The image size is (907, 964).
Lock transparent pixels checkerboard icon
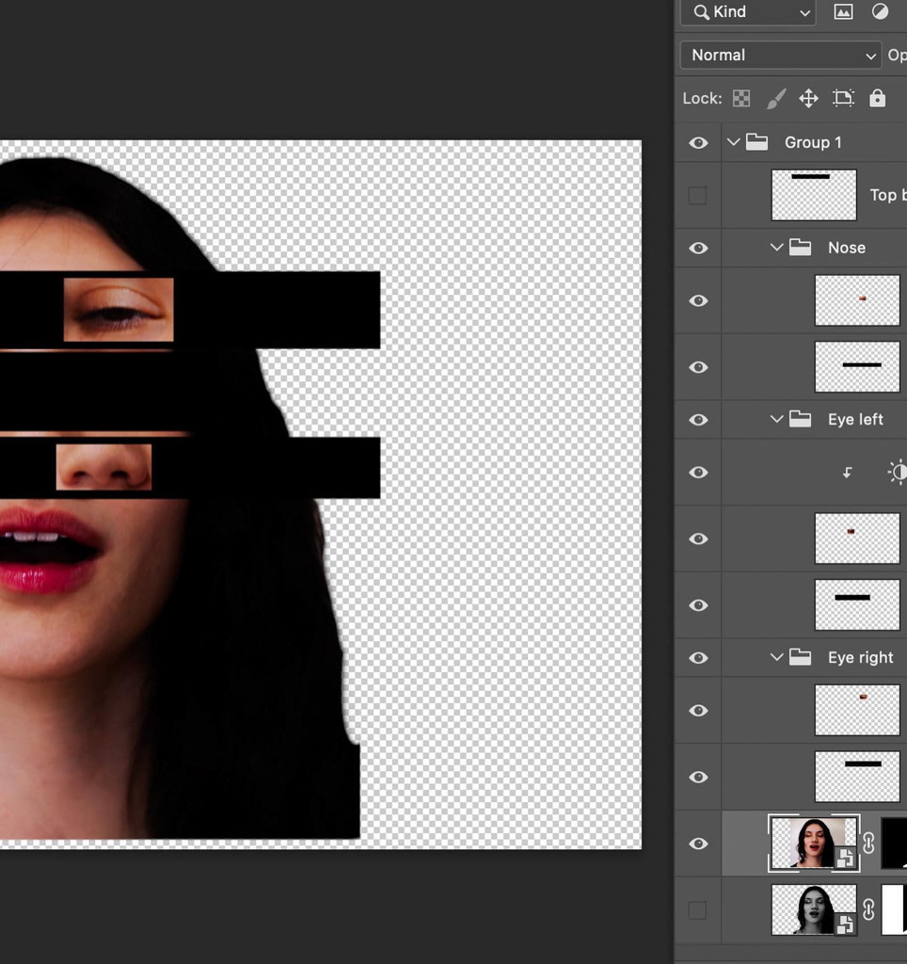tap(741, 98)
